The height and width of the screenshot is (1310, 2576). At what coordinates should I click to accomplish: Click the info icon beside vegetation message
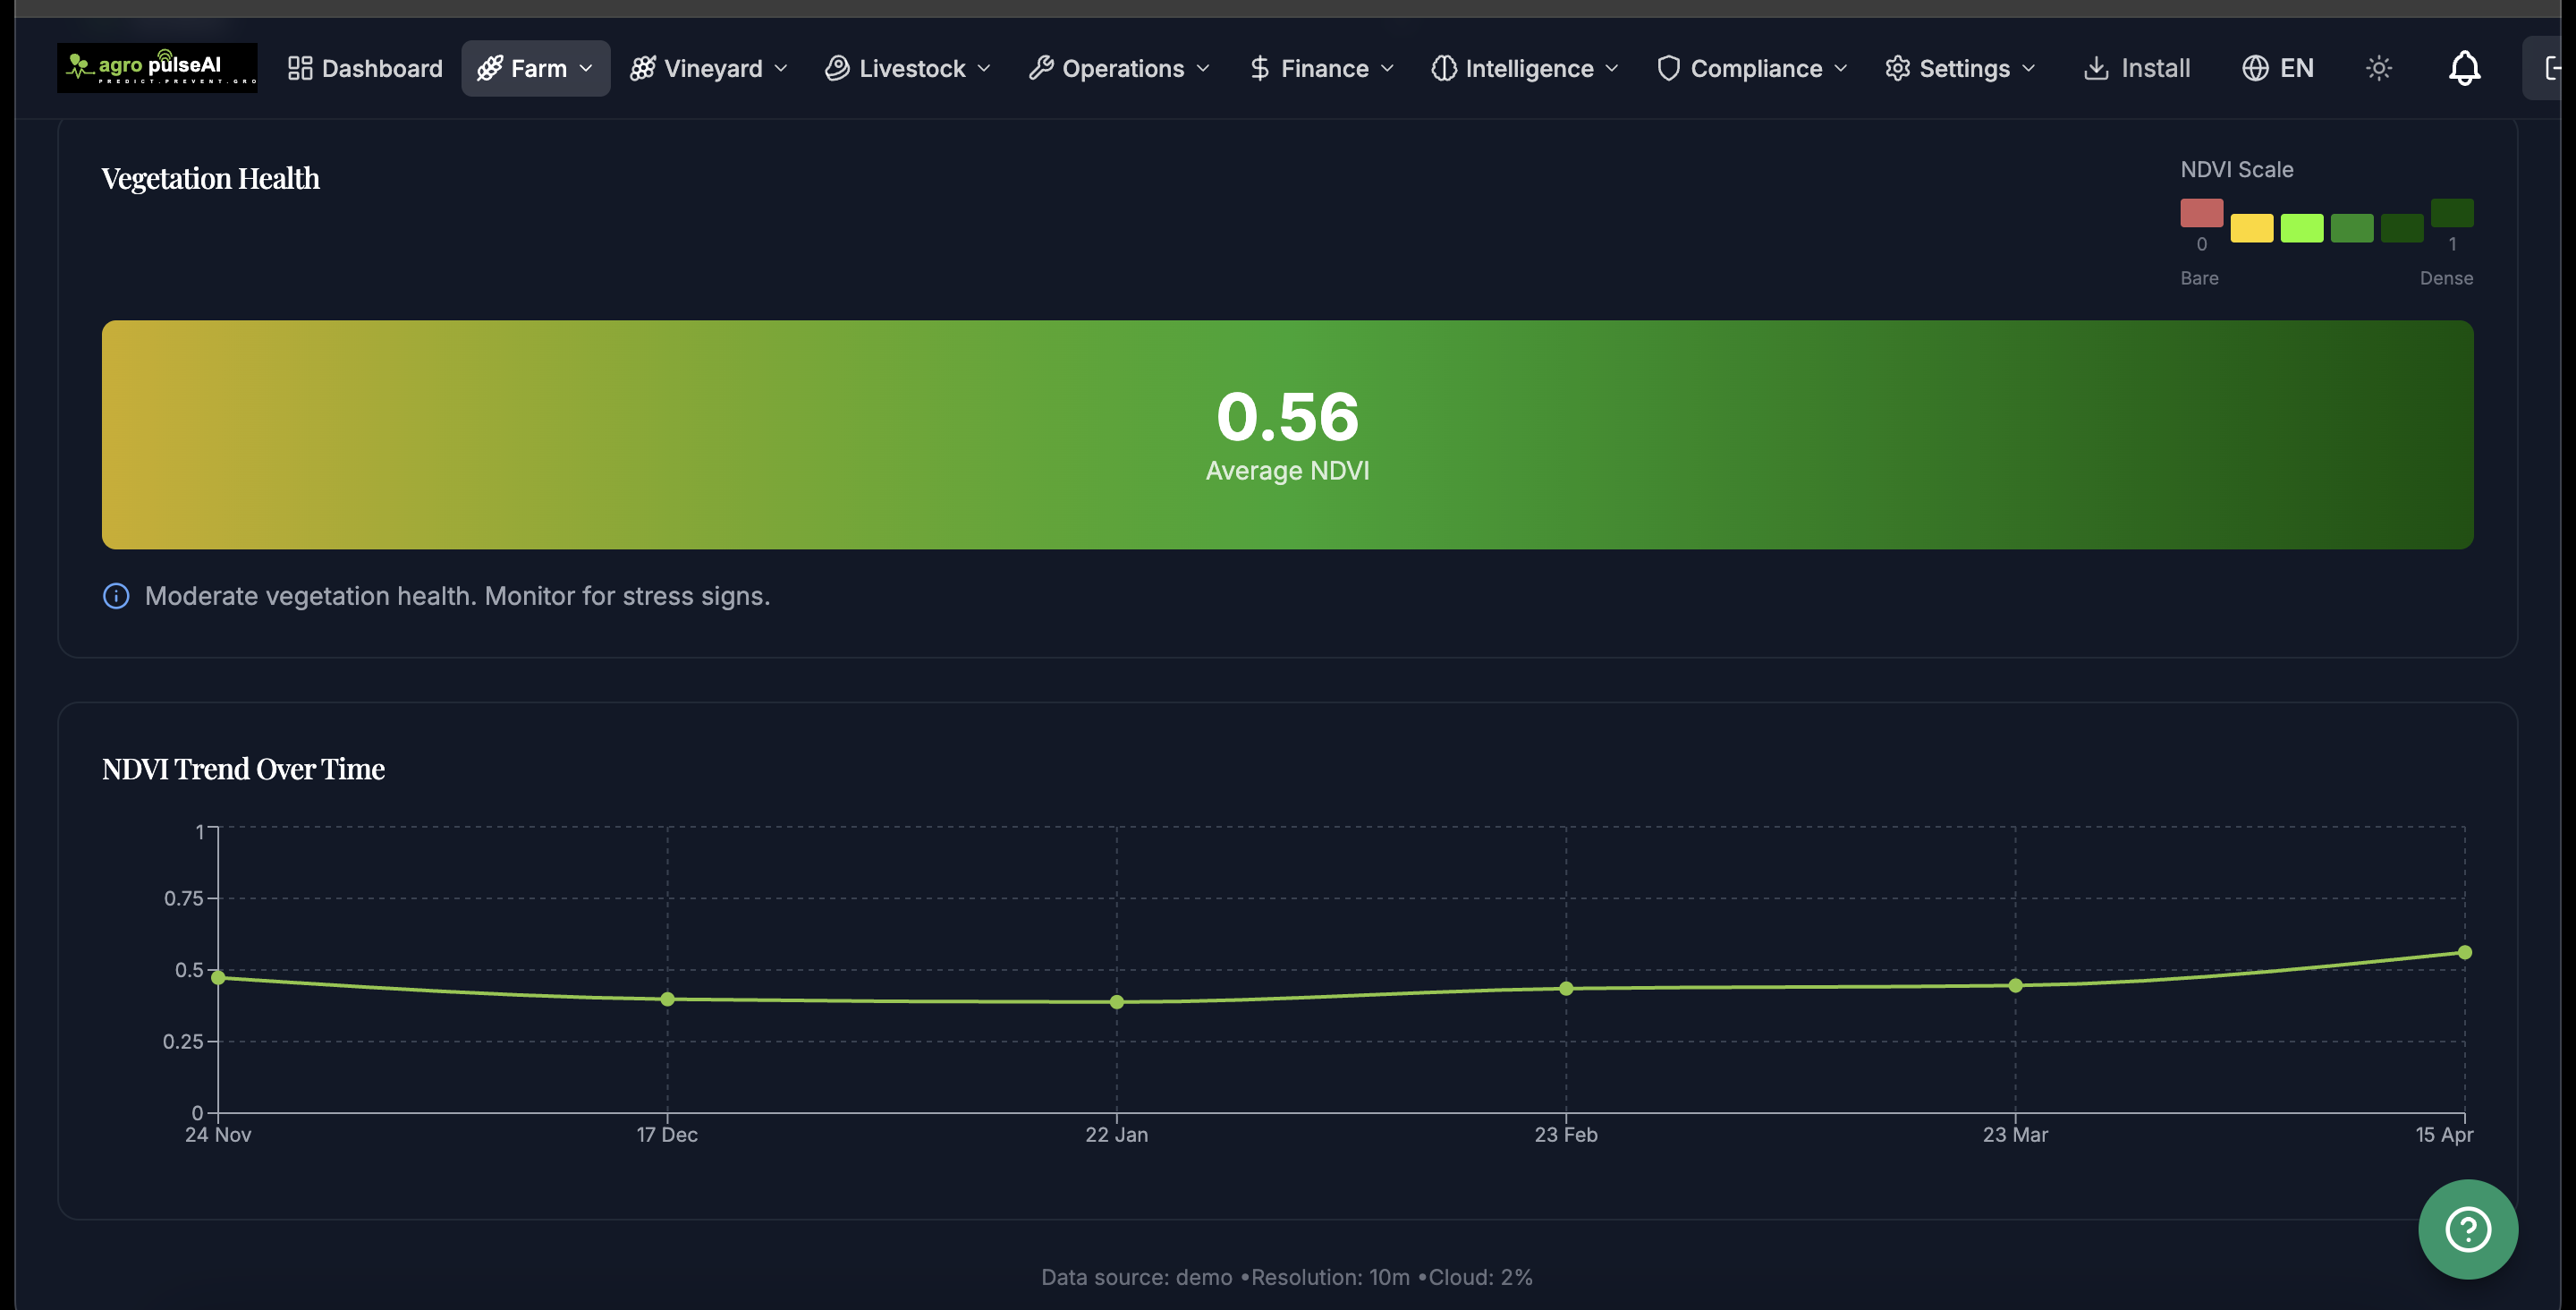pos(116,597)
